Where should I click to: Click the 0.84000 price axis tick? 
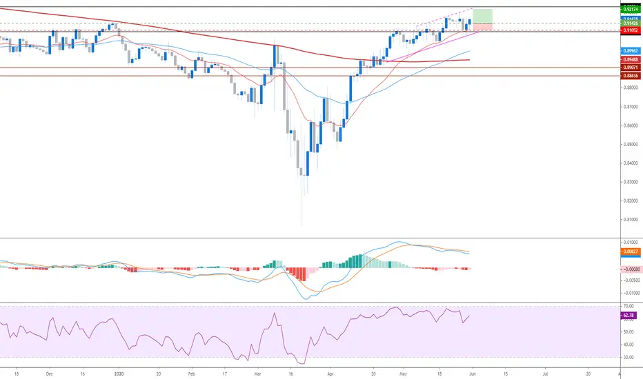click(x=631, y=163)
